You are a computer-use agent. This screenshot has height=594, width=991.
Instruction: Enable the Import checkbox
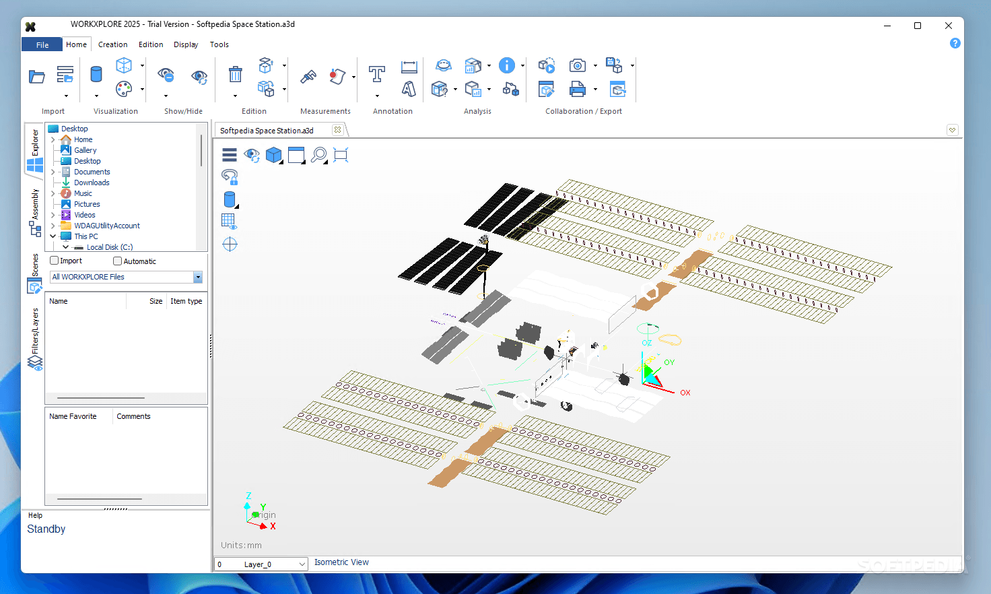pyautogui.click(x=55, y=261)
